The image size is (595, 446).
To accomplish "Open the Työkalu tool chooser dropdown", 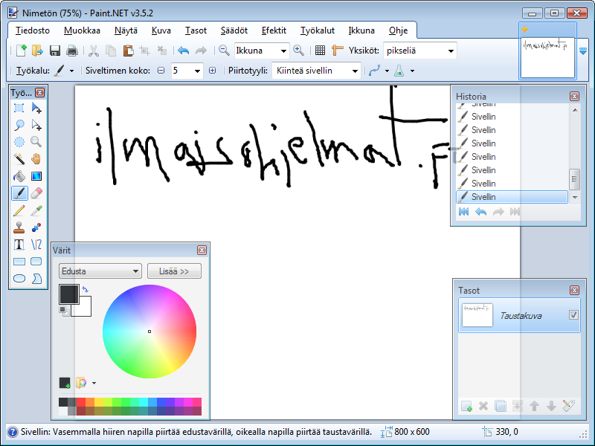I will (71, 71).
